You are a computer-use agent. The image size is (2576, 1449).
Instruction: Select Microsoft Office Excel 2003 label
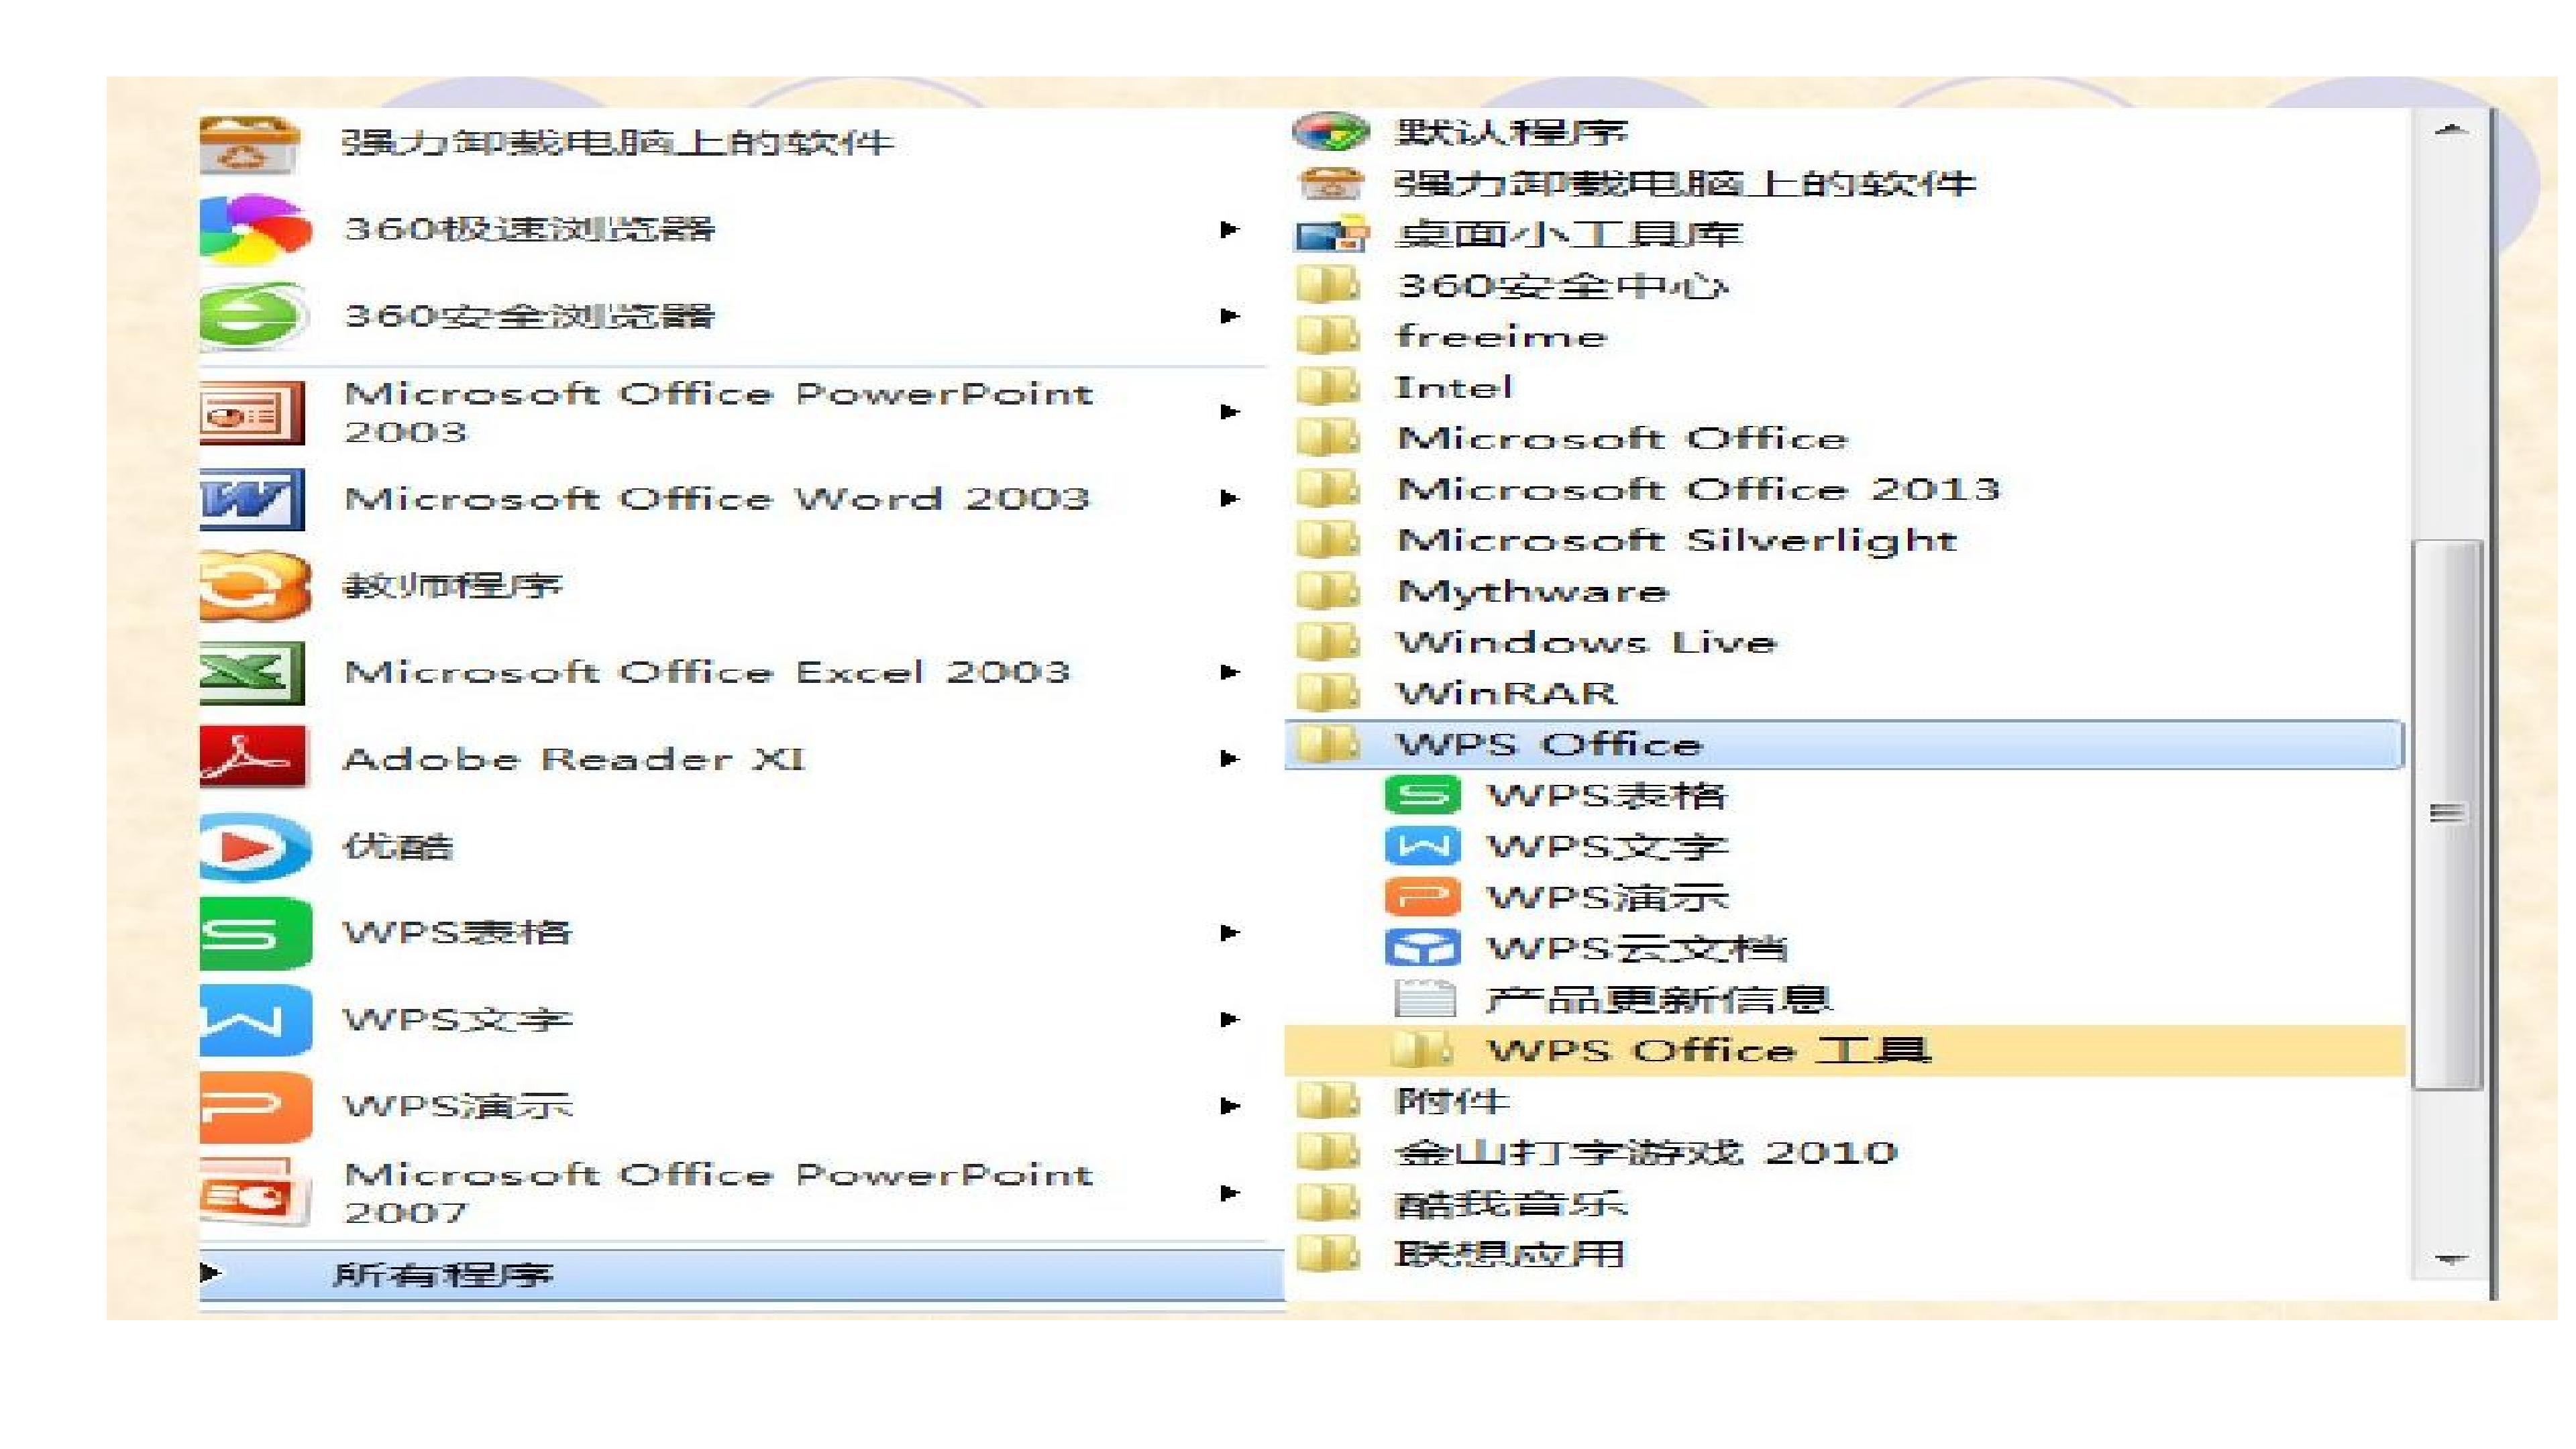tap(707, 672)
